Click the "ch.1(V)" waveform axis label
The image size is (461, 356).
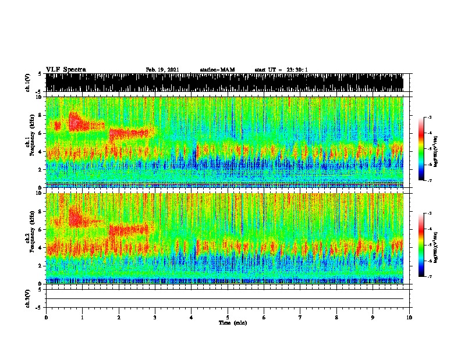(x=28, y=83)
